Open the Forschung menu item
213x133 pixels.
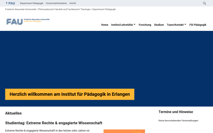click(x=145, y=25)
